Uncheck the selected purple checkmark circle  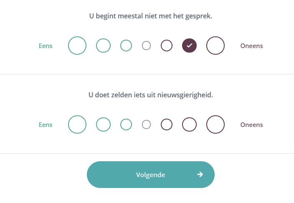[x=189, y=46]
